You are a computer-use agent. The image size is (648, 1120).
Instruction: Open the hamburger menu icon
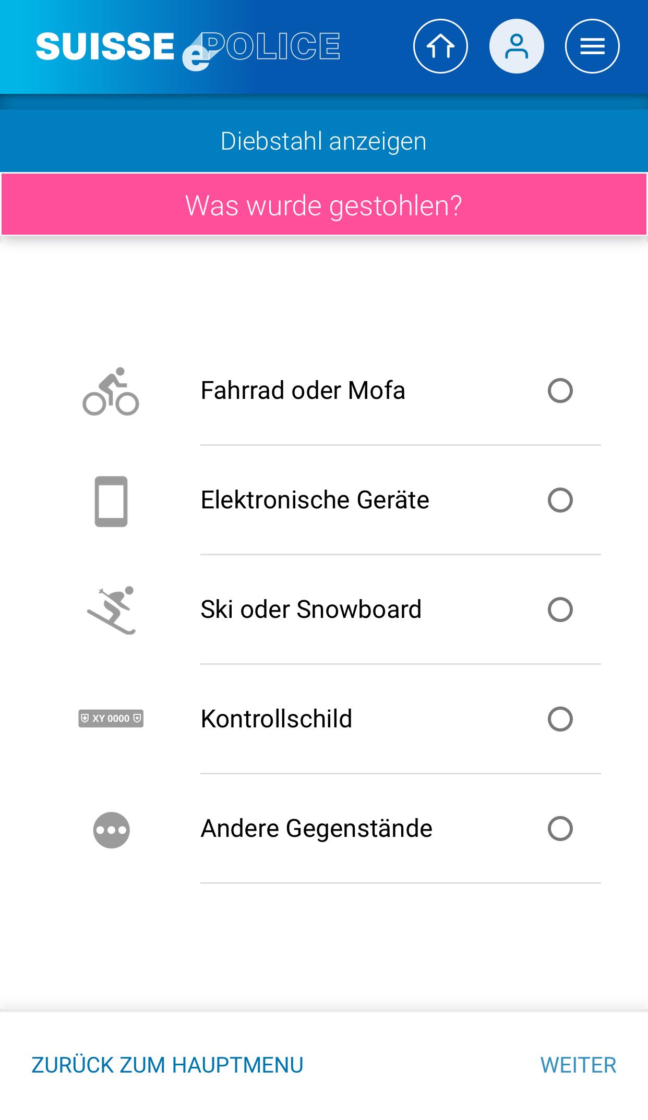[x=592, y=46]
